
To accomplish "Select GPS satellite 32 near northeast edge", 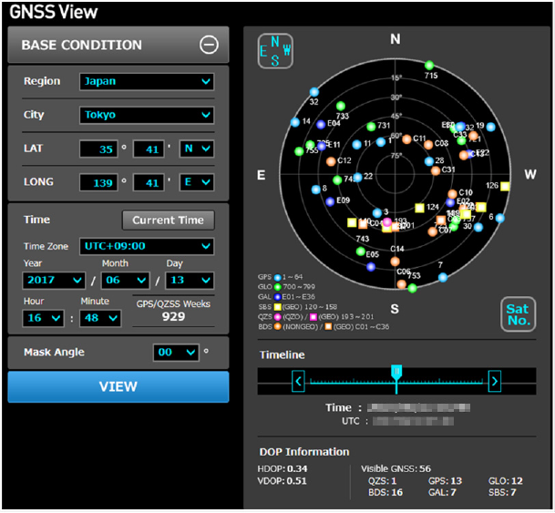I will tap(314, 92).
